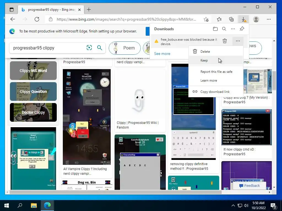Open Windows taskbar search
Screen dimensions: 282x211
coord(20,206)
